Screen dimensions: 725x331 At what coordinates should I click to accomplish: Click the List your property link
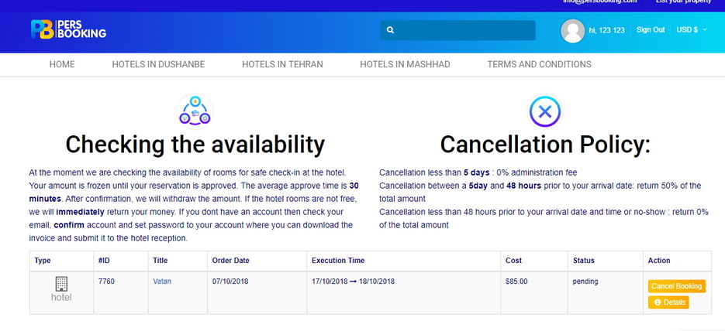(x=683, y=2)
